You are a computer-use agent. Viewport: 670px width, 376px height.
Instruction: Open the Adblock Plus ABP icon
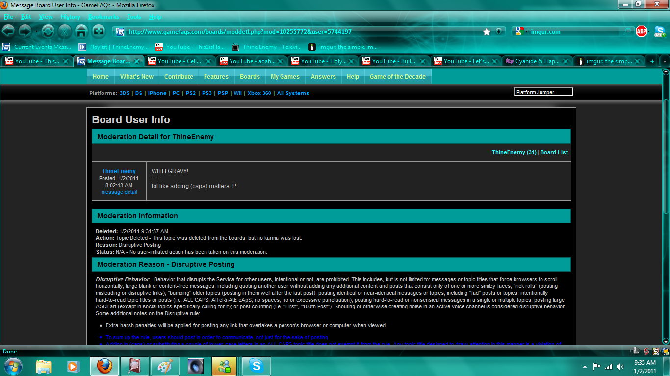pos(642,31)
